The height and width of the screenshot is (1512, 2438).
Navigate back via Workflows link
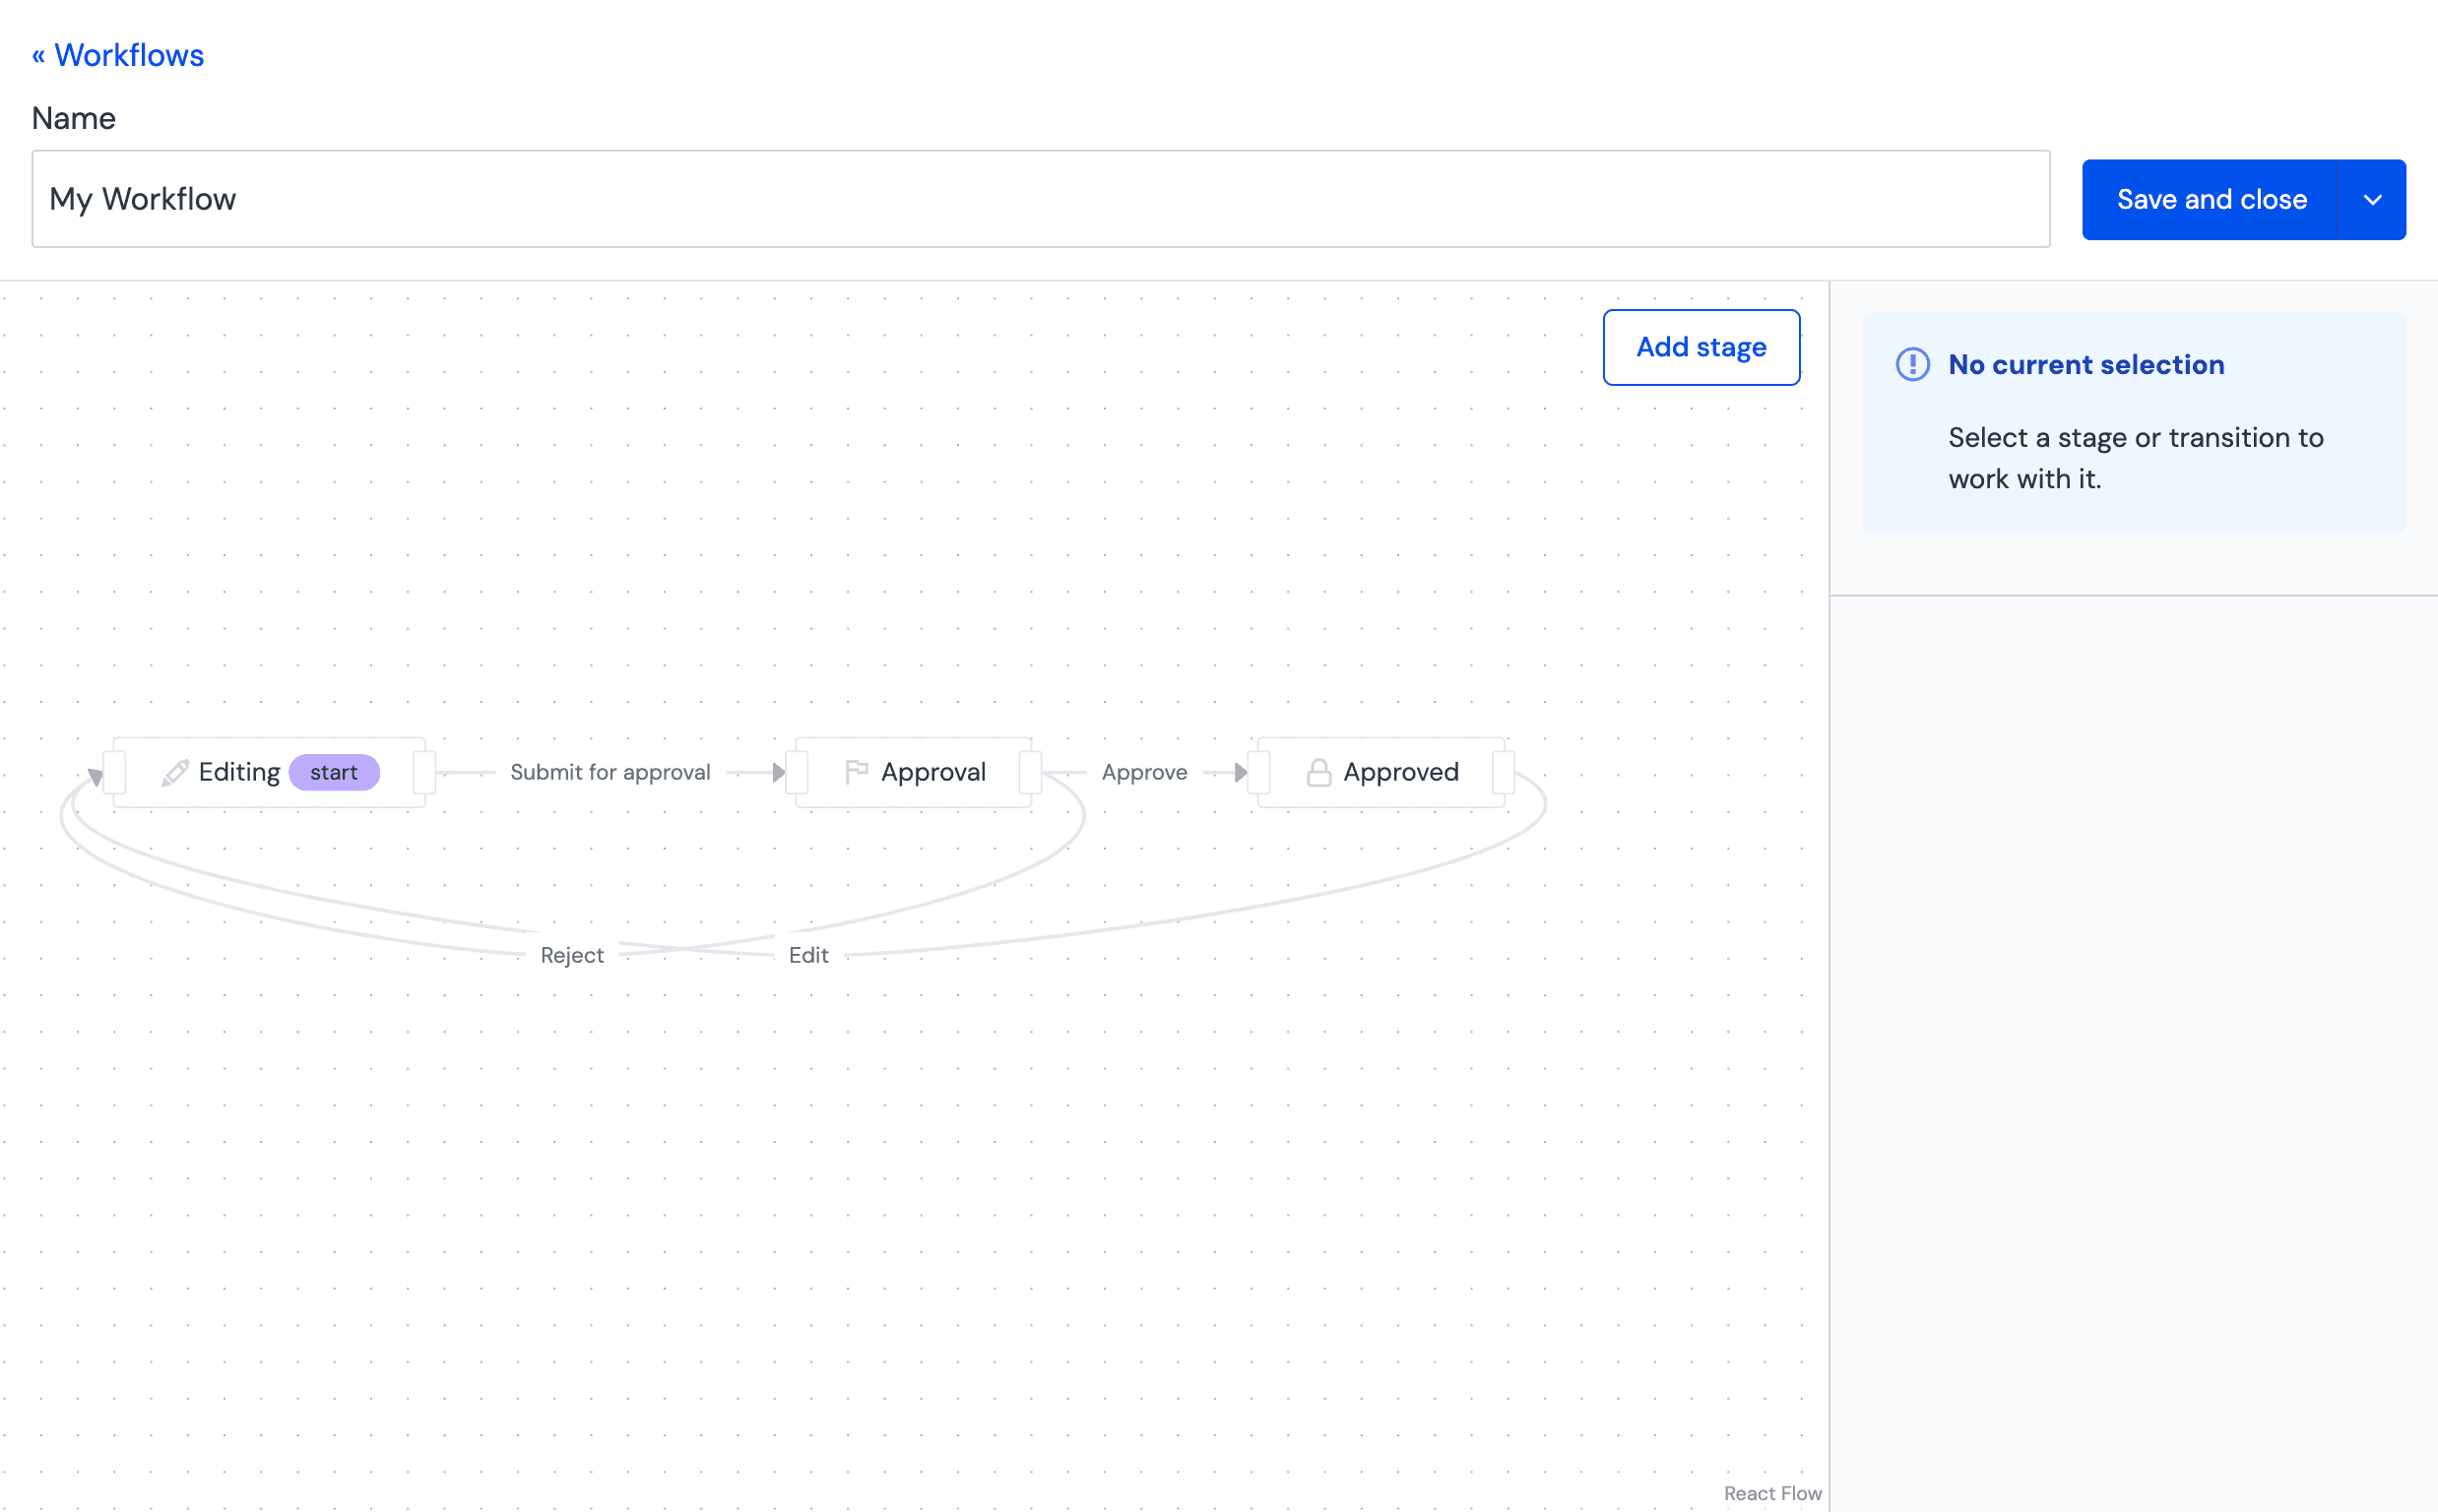[115, 52]
